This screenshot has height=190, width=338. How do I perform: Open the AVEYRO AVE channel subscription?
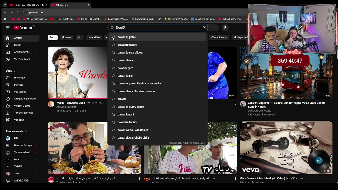pyautogui.click(x=21, y=180)
